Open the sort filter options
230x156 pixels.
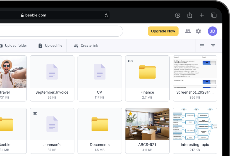tap(213, 46)
